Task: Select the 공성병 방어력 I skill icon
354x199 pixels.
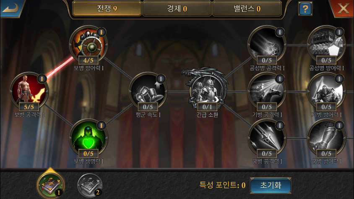Action: pyautogui.click(x=326, y=45)
